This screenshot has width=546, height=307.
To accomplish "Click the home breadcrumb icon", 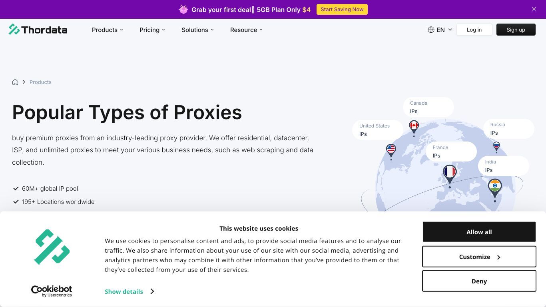I will (15, 82).
